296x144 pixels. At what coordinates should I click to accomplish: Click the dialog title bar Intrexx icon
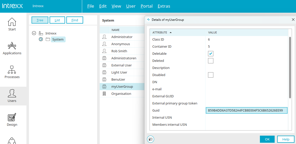(149, 20)
